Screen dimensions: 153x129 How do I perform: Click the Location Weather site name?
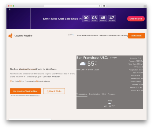tap(23, 36)
